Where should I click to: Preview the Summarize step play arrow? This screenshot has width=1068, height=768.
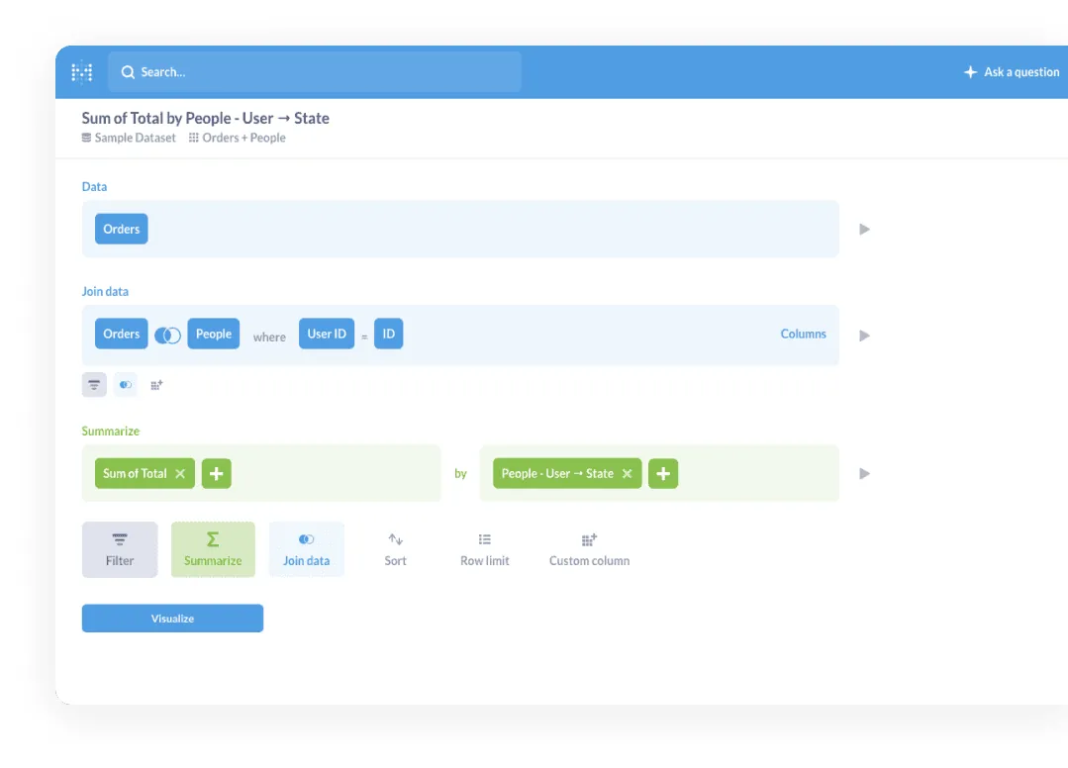pyautogui.click(x=864, y=474)
